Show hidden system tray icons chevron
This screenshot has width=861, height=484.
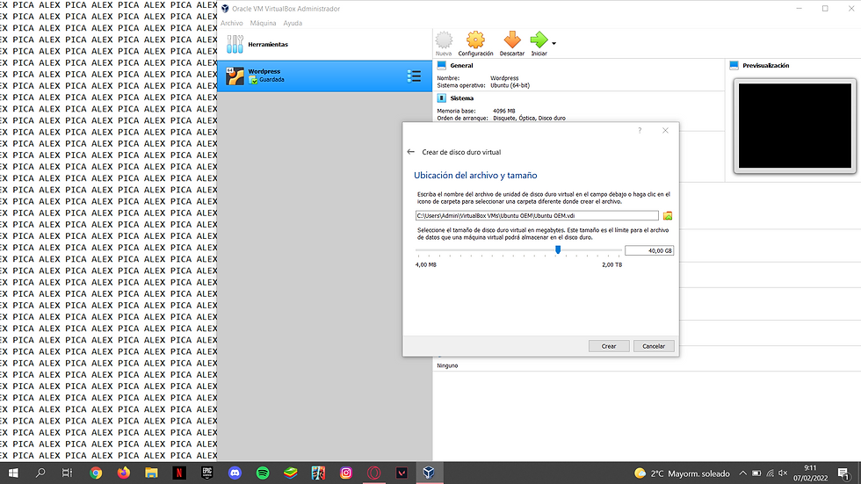(x=742, y=473)
